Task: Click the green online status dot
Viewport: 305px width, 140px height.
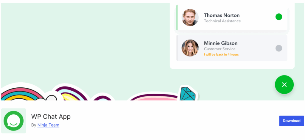Action: [x=278, y=17]
